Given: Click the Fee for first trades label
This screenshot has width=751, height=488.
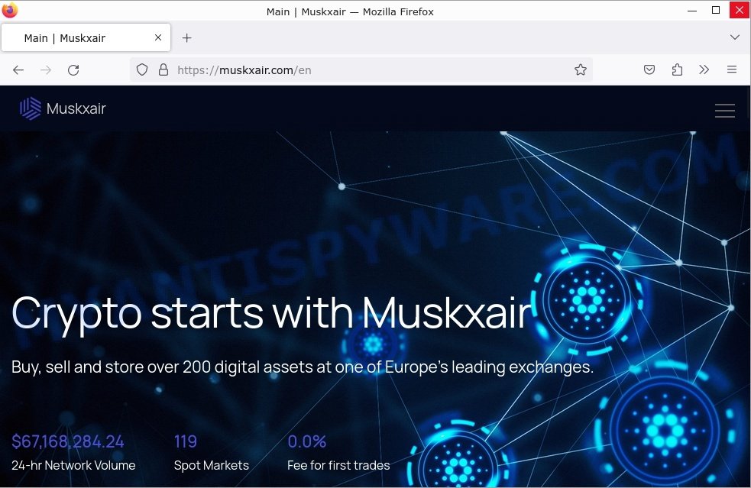Looking at the screenshot, I should coord(338,466).
